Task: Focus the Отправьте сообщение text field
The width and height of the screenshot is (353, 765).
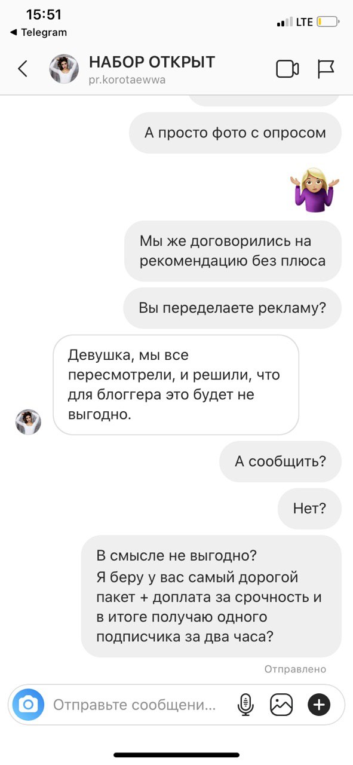Action: tap(135, 705)
